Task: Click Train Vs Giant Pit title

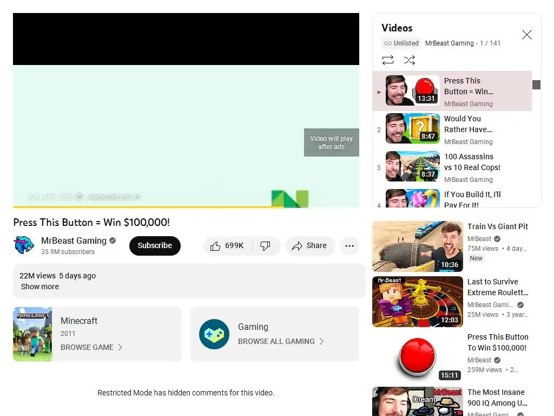Action: click(x=498, y=226)
